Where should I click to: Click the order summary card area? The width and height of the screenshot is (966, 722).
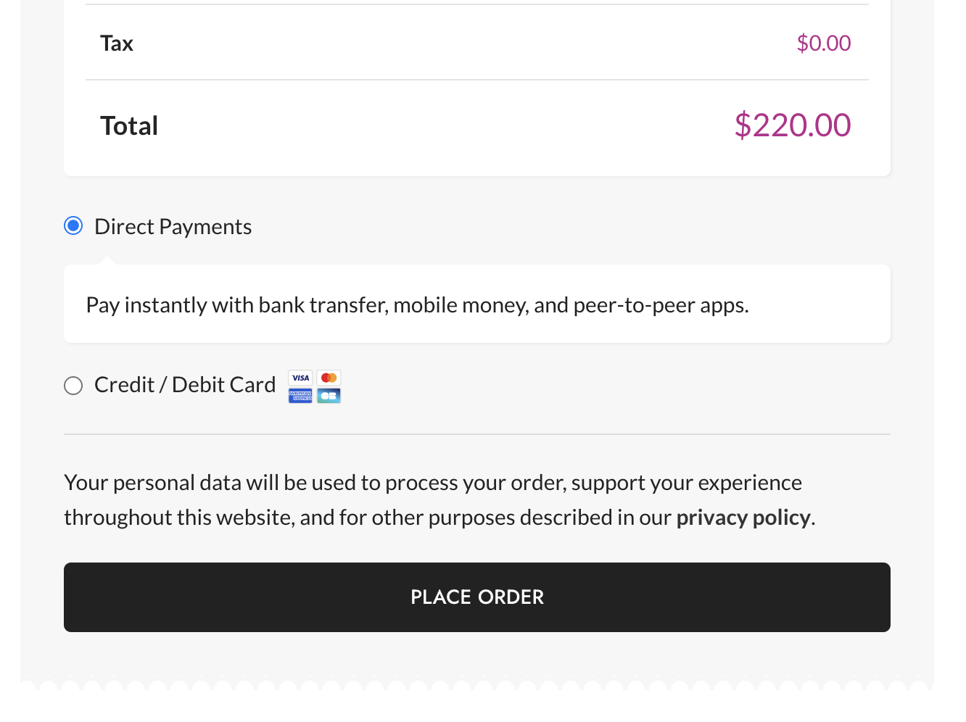point(476,87)
